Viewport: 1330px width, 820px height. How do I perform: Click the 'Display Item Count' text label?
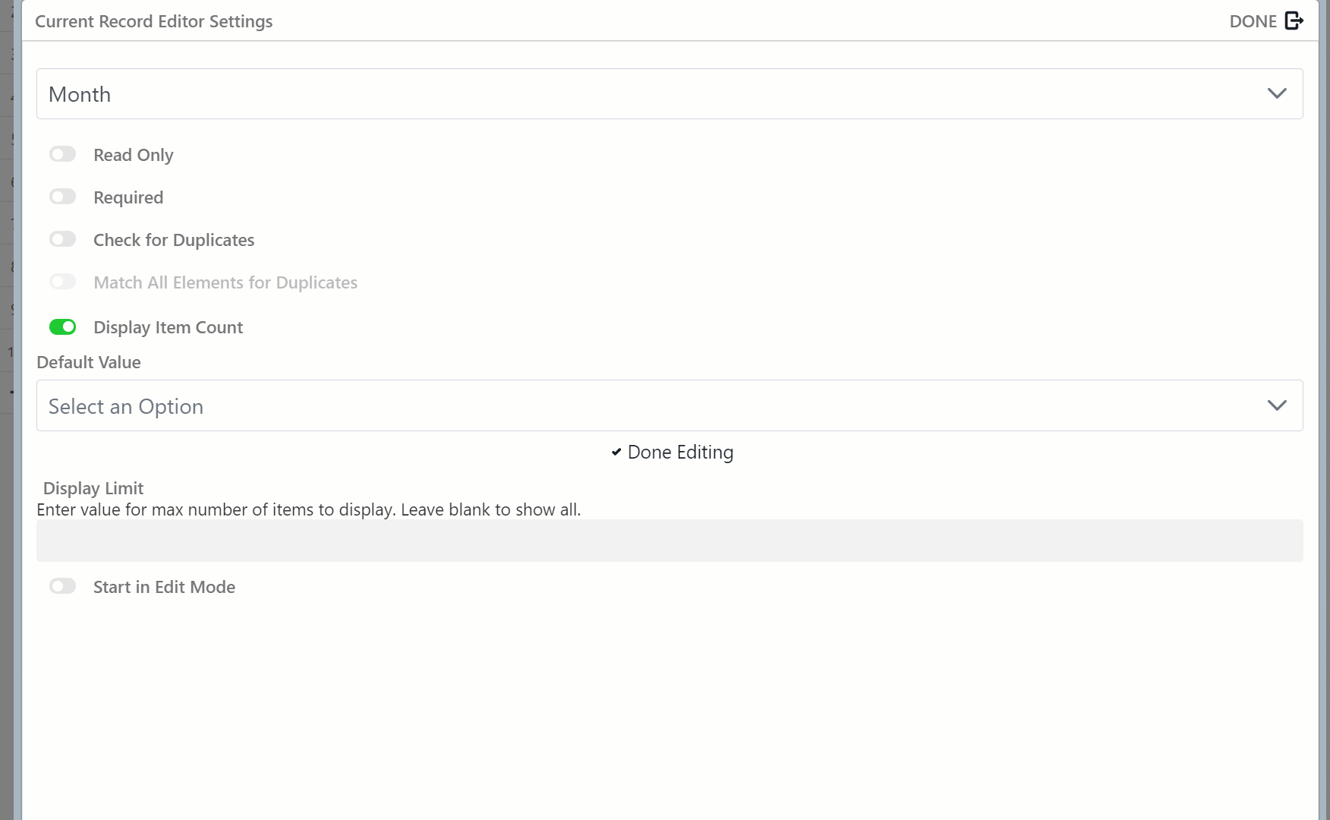pyautogui.click(x=168, y=327)
